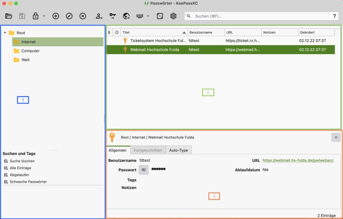Viewport: 343px width, 219px height.
Task: Add a new entry with the plus icon
Action: 56,16
